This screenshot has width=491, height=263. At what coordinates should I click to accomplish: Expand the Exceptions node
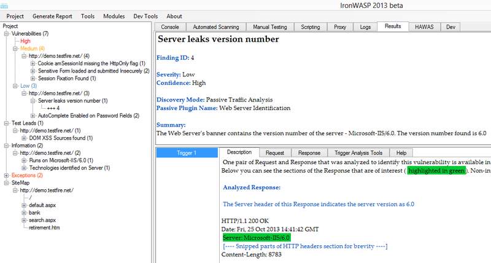point(6,175)
